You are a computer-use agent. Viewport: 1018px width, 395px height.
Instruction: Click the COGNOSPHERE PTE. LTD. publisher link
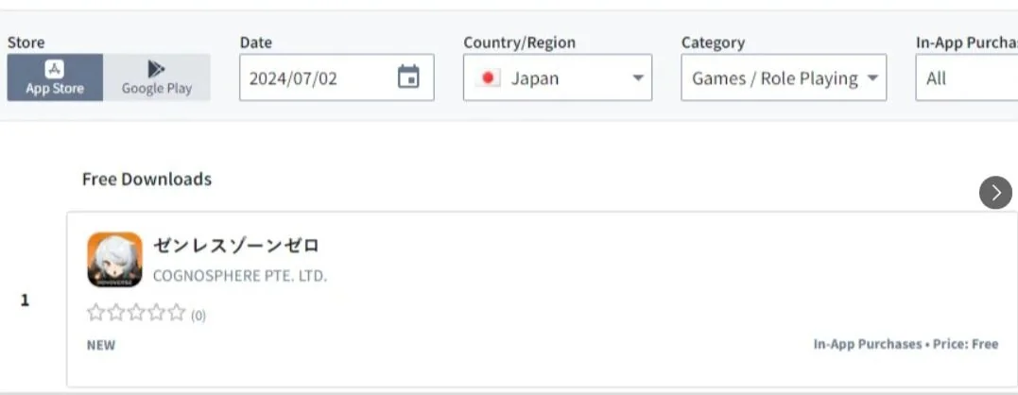tap(240, 276)
